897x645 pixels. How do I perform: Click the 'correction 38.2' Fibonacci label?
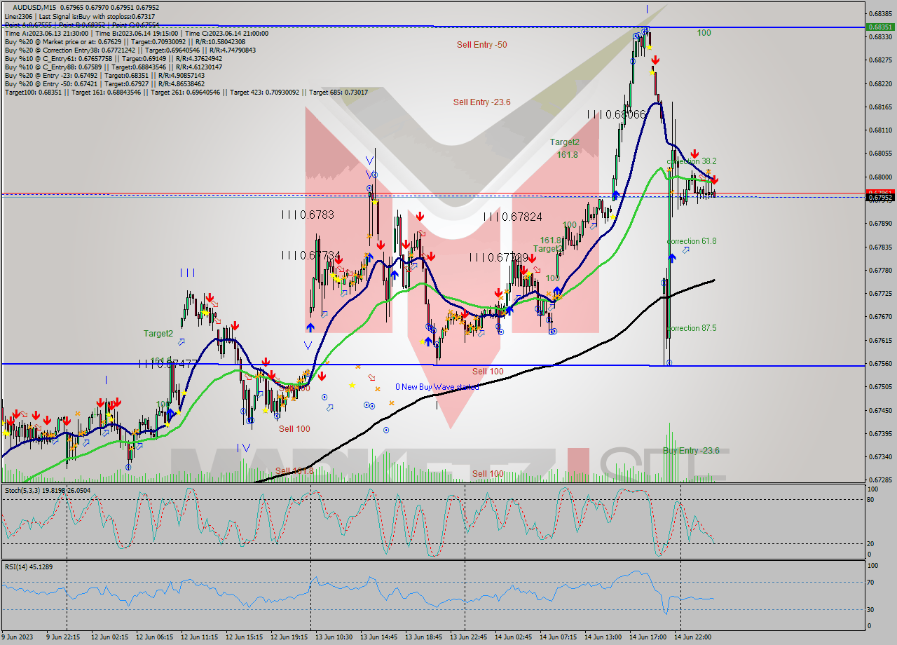(691, 161)
